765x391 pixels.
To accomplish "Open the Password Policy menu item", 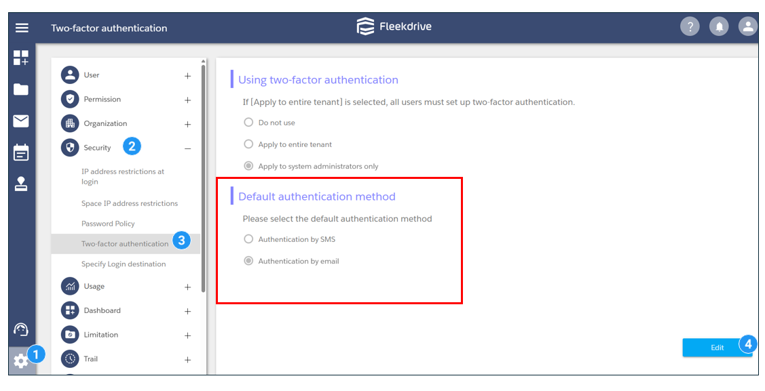I will [108, 224].
